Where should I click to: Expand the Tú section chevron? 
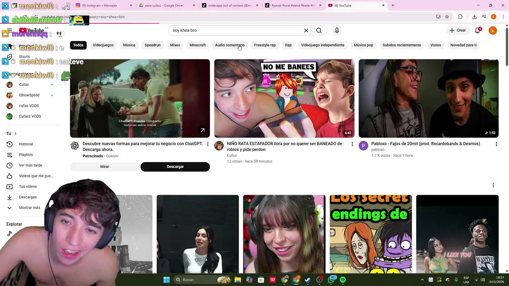(x=16, y=133)
